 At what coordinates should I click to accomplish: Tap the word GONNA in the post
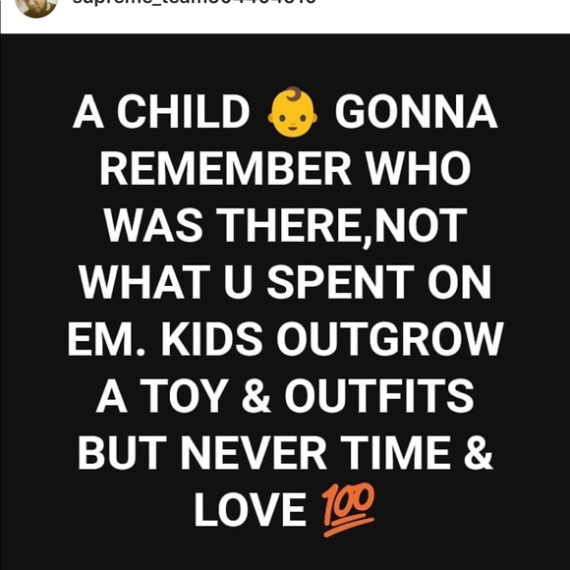(x=416, y=112)
